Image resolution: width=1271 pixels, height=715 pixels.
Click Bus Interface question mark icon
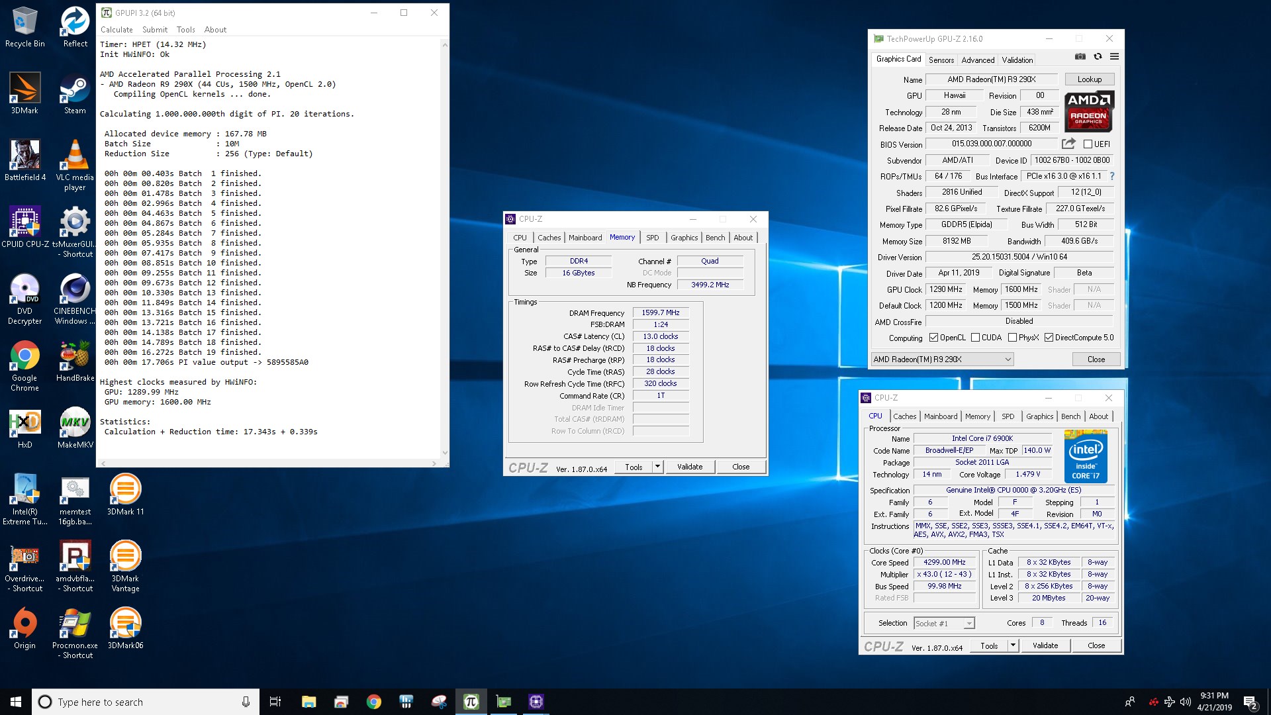click(1112, 176)
